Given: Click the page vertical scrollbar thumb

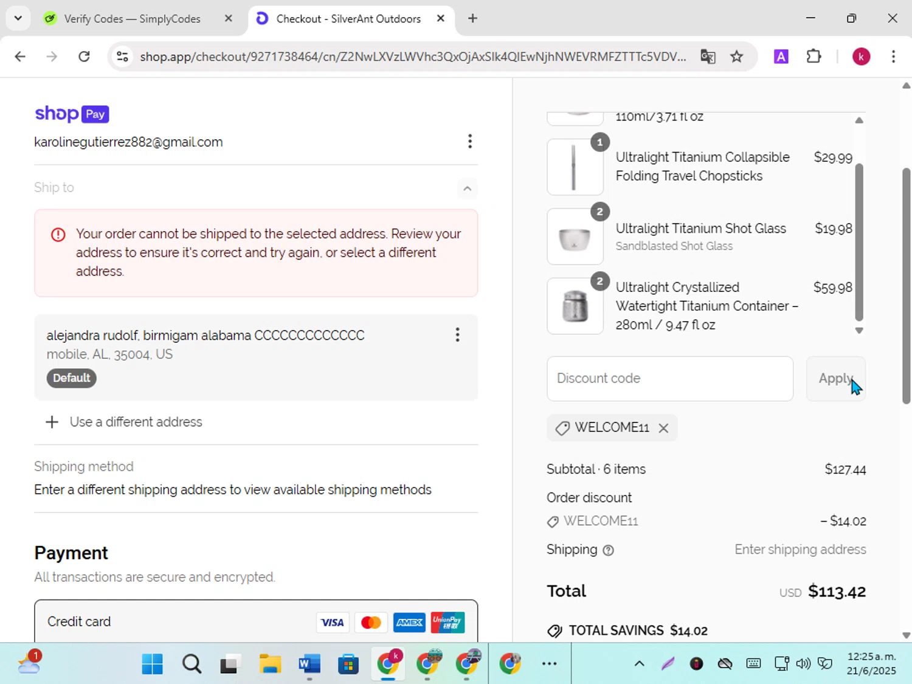Looking at the screenshot, I should coord(907,286).
